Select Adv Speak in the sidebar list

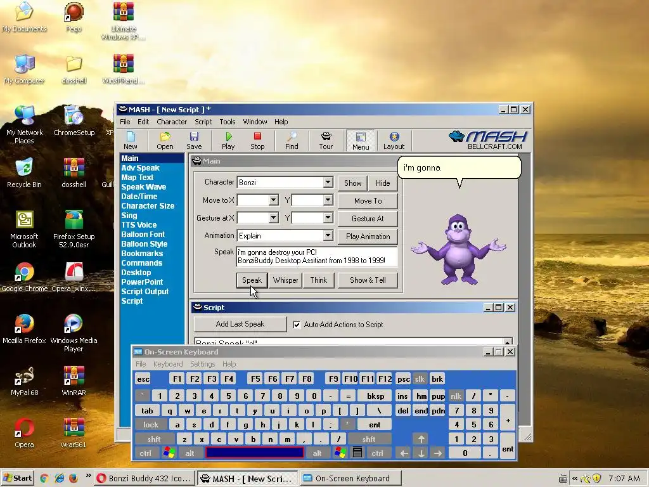point(140,167)
